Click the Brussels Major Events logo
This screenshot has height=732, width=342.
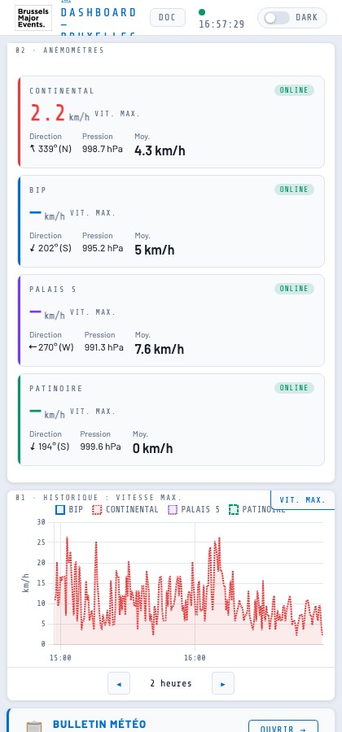coord(33,18)
